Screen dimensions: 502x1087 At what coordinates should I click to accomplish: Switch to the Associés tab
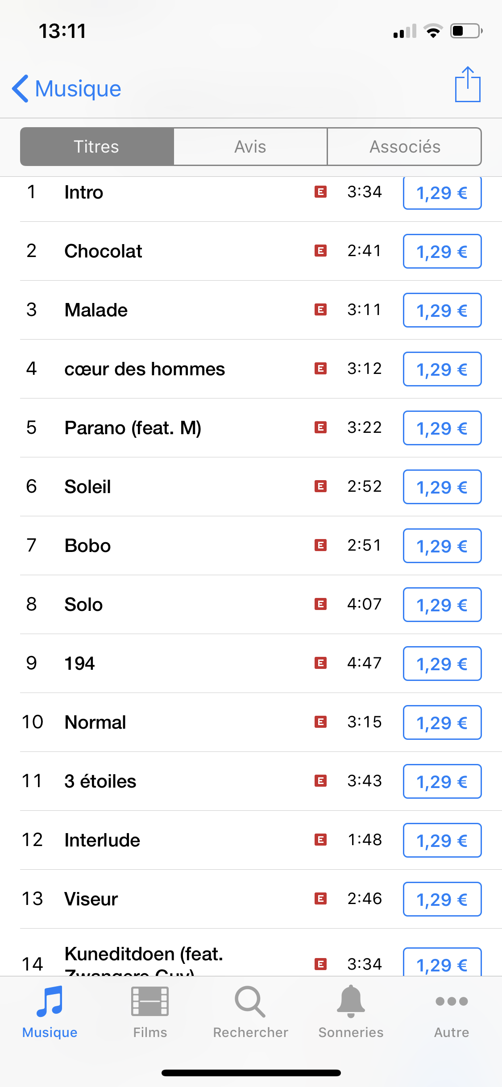click(404, 147)
